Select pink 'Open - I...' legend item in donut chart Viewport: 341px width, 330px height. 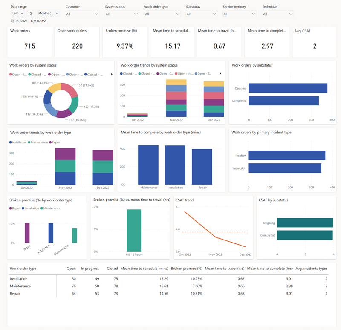point(18,75)
